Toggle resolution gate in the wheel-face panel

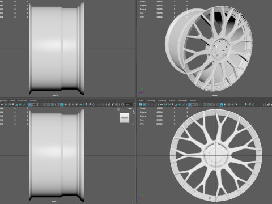[x=197, y=104]
